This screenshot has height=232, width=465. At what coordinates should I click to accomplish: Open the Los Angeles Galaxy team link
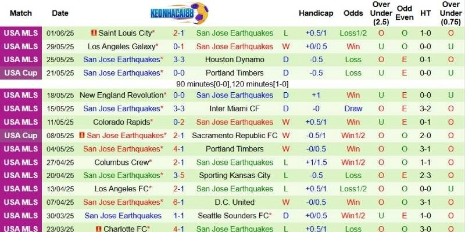[121, 46]
